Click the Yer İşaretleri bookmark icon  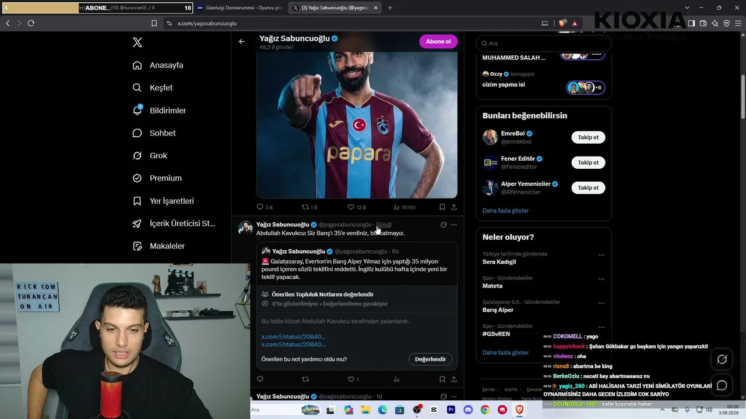pyautogui.click(x=137, y=201)
